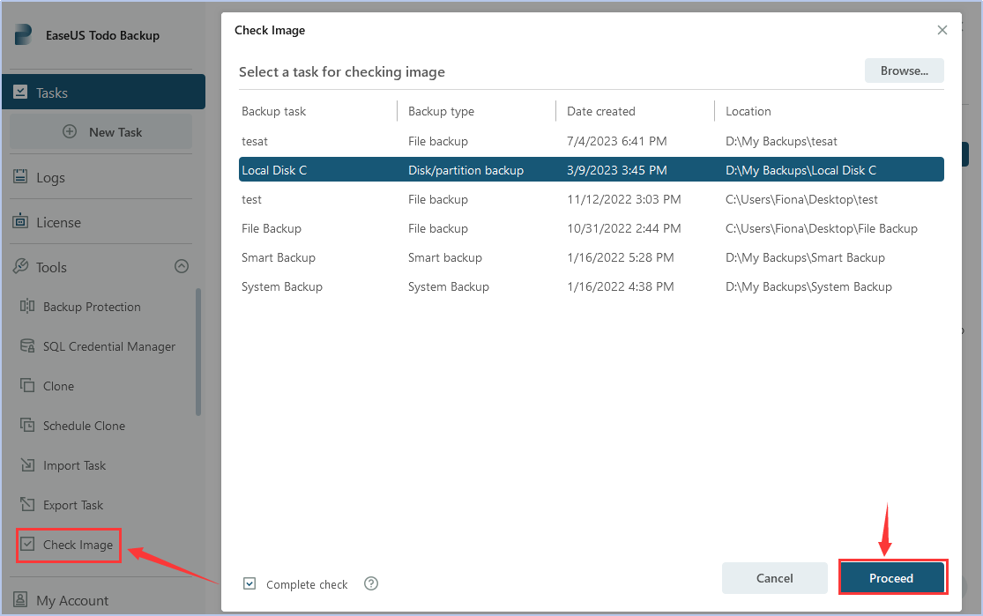Click the Import Task icon
The image size is (983, 616).
point(26,465)
